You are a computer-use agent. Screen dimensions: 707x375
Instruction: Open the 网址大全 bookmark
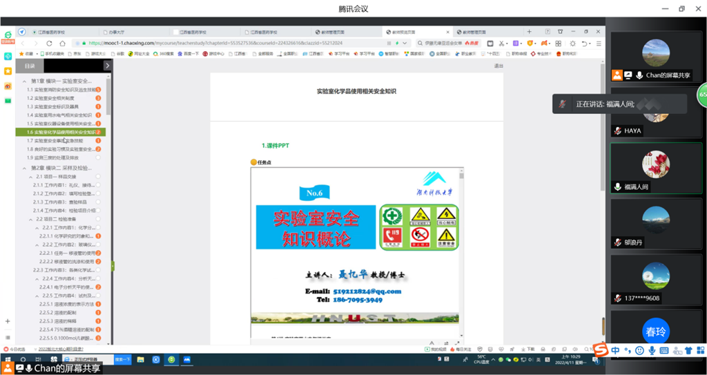point(138,53)
